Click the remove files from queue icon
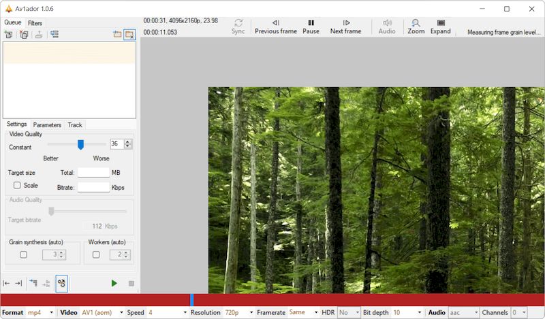 click(x=24, y=34)
